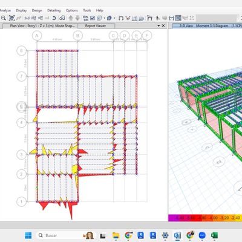Open the Settings gear from taskbar
This screenshot has width=242, height=242.
(165, 235)
